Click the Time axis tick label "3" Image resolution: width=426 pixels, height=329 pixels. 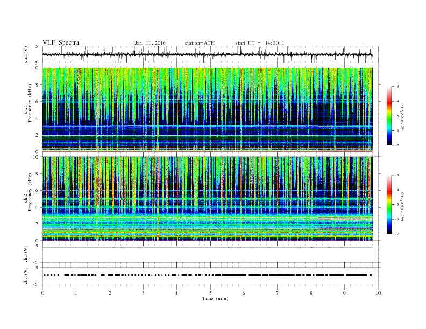pos(143,293)
